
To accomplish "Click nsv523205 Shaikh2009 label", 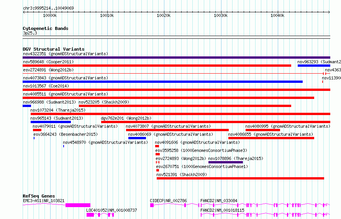I will click(x=104, y=102).
